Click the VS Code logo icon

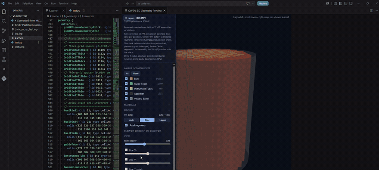pyautogui.click(x=3, y=3)
